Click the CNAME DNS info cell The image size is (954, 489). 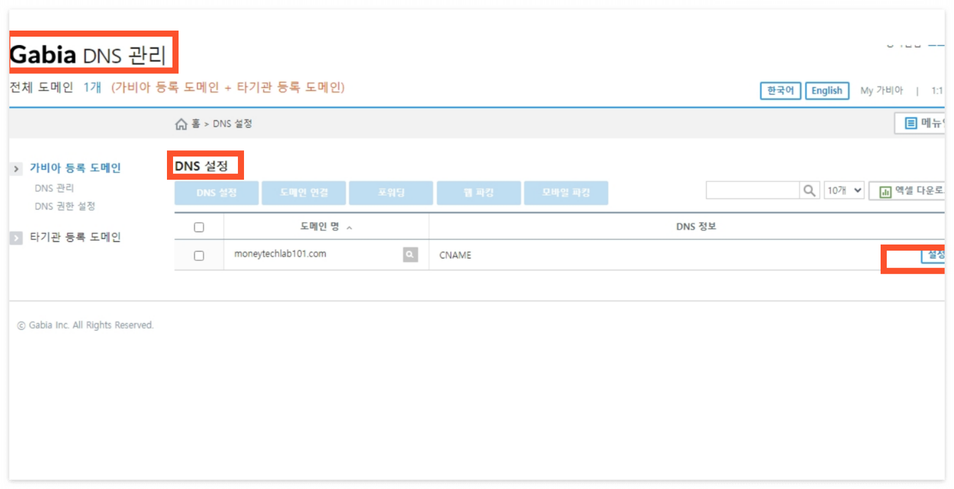click(x=455, y=256)
